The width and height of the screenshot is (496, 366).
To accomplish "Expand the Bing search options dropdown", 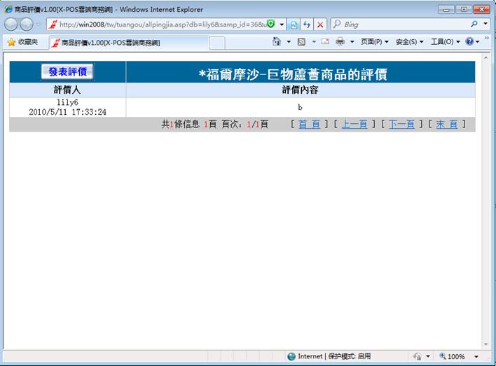I will coord(485,24).
